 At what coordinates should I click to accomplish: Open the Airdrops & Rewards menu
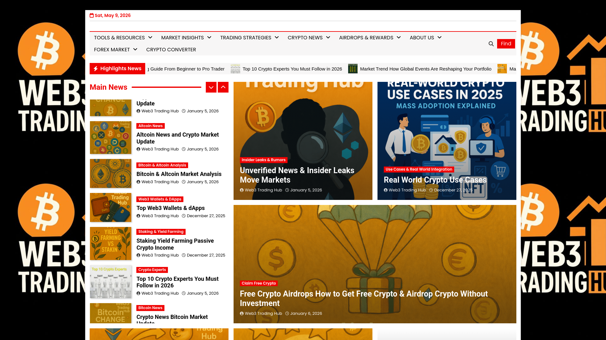pos(366,38)
